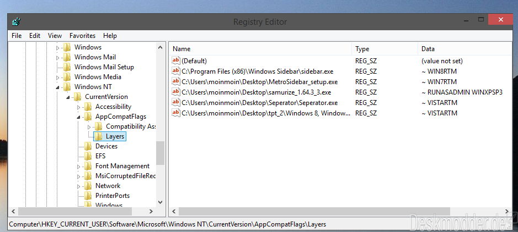Click the ab icon of the Seperator.exe entry
Image resolution: width=518 pixels, height=232 pixels.
point(176,103)
